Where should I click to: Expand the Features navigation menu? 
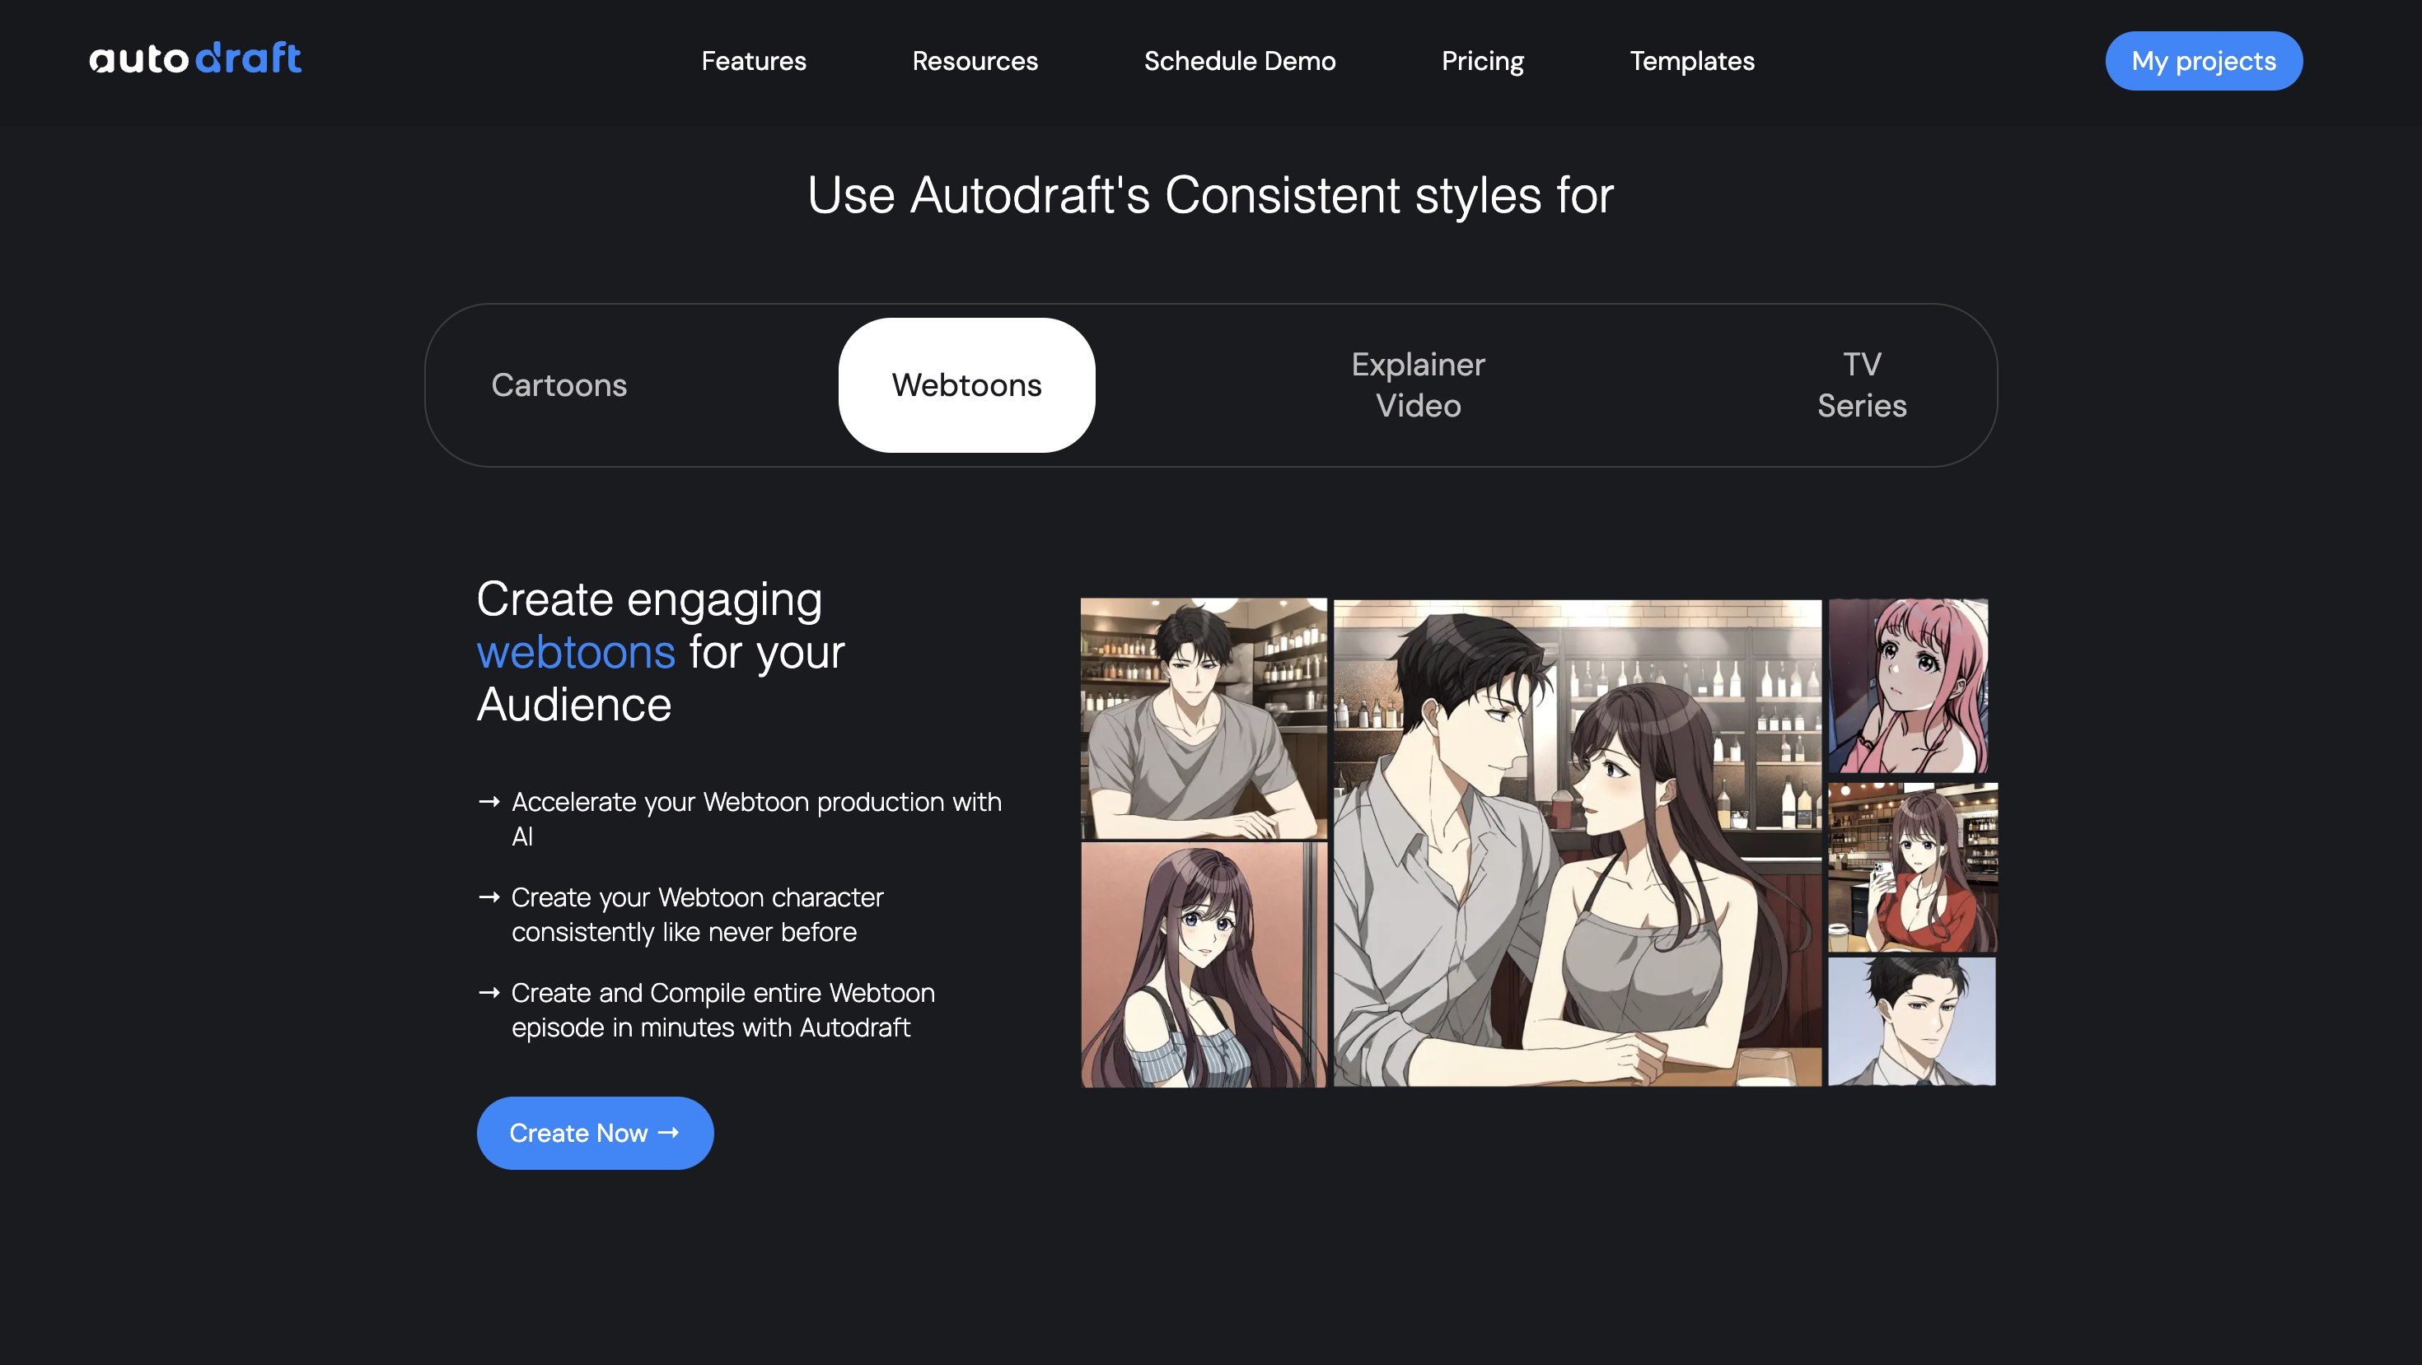[754, 62]
